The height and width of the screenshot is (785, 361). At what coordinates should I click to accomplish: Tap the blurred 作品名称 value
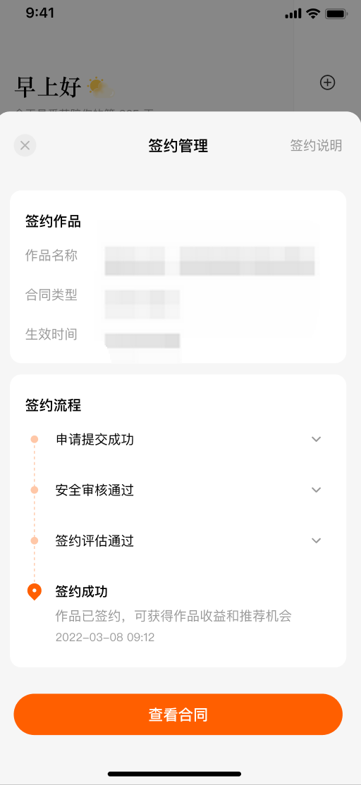pos(210,260)
